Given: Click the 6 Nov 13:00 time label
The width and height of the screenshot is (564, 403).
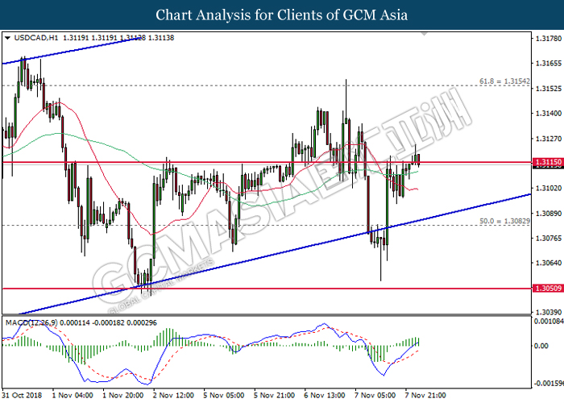Looking at the screenshot, I should [325, 395].
